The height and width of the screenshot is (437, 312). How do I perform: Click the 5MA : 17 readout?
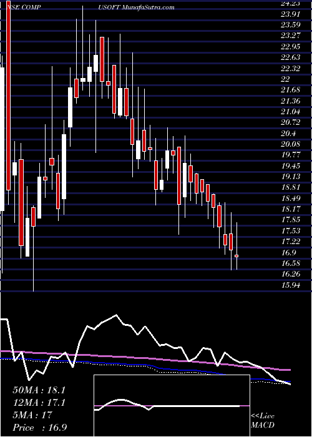tap(32, 415)
